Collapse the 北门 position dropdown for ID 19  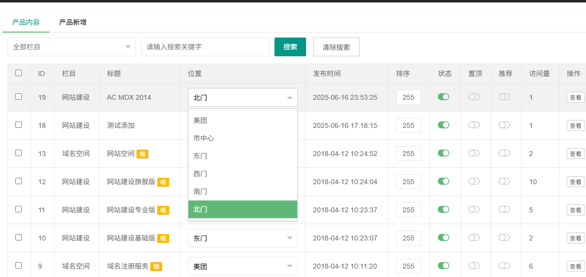coord(242,97)
